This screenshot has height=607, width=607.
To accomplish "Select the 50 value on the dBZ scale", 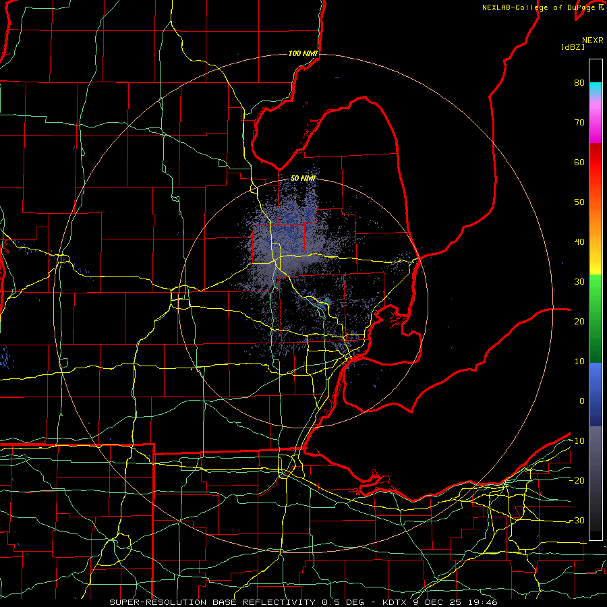I will pyautogui.click(x=579, y=202).
